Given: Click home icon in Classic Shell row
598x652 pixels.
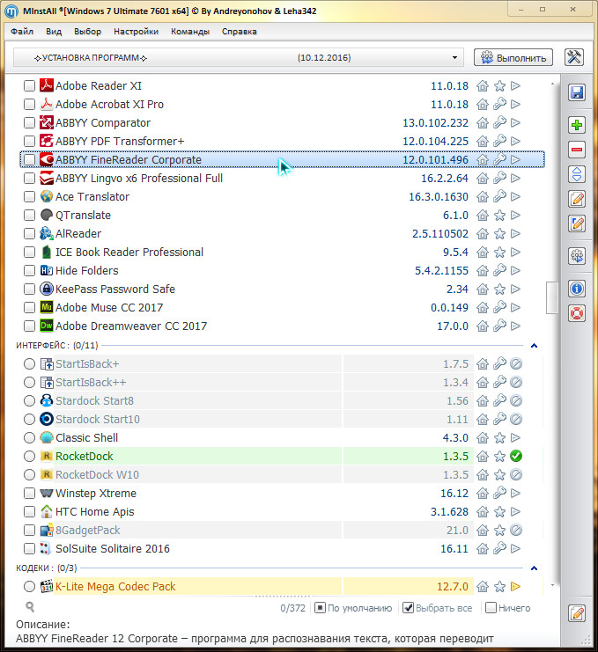Looking at the screenshot, I should pos(483,438).
